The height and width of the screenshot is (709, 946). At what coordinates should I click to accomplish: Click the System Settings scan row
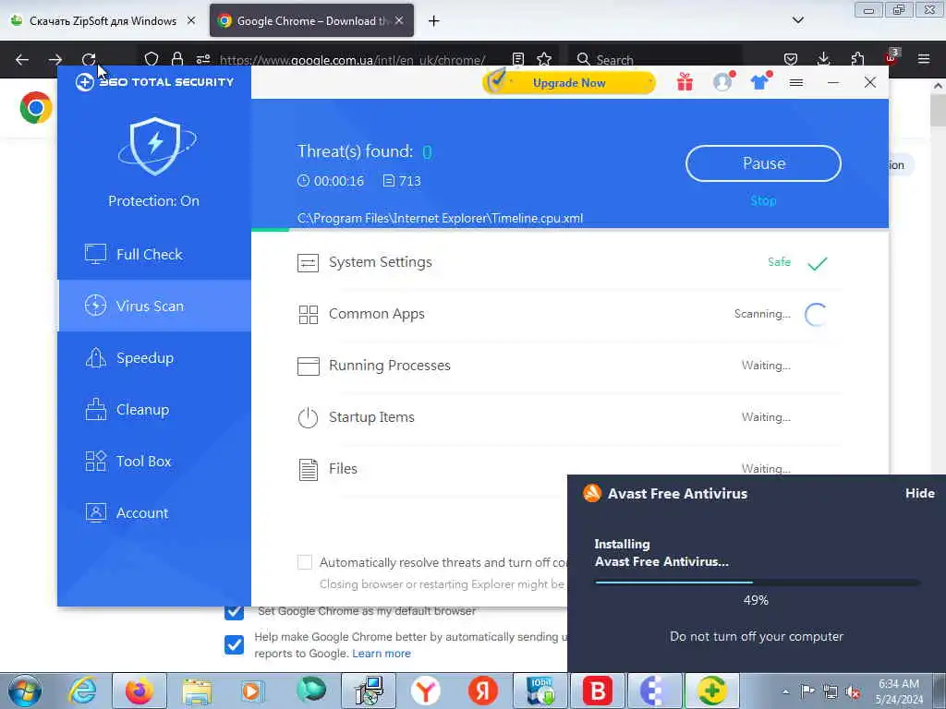(569, 262)
